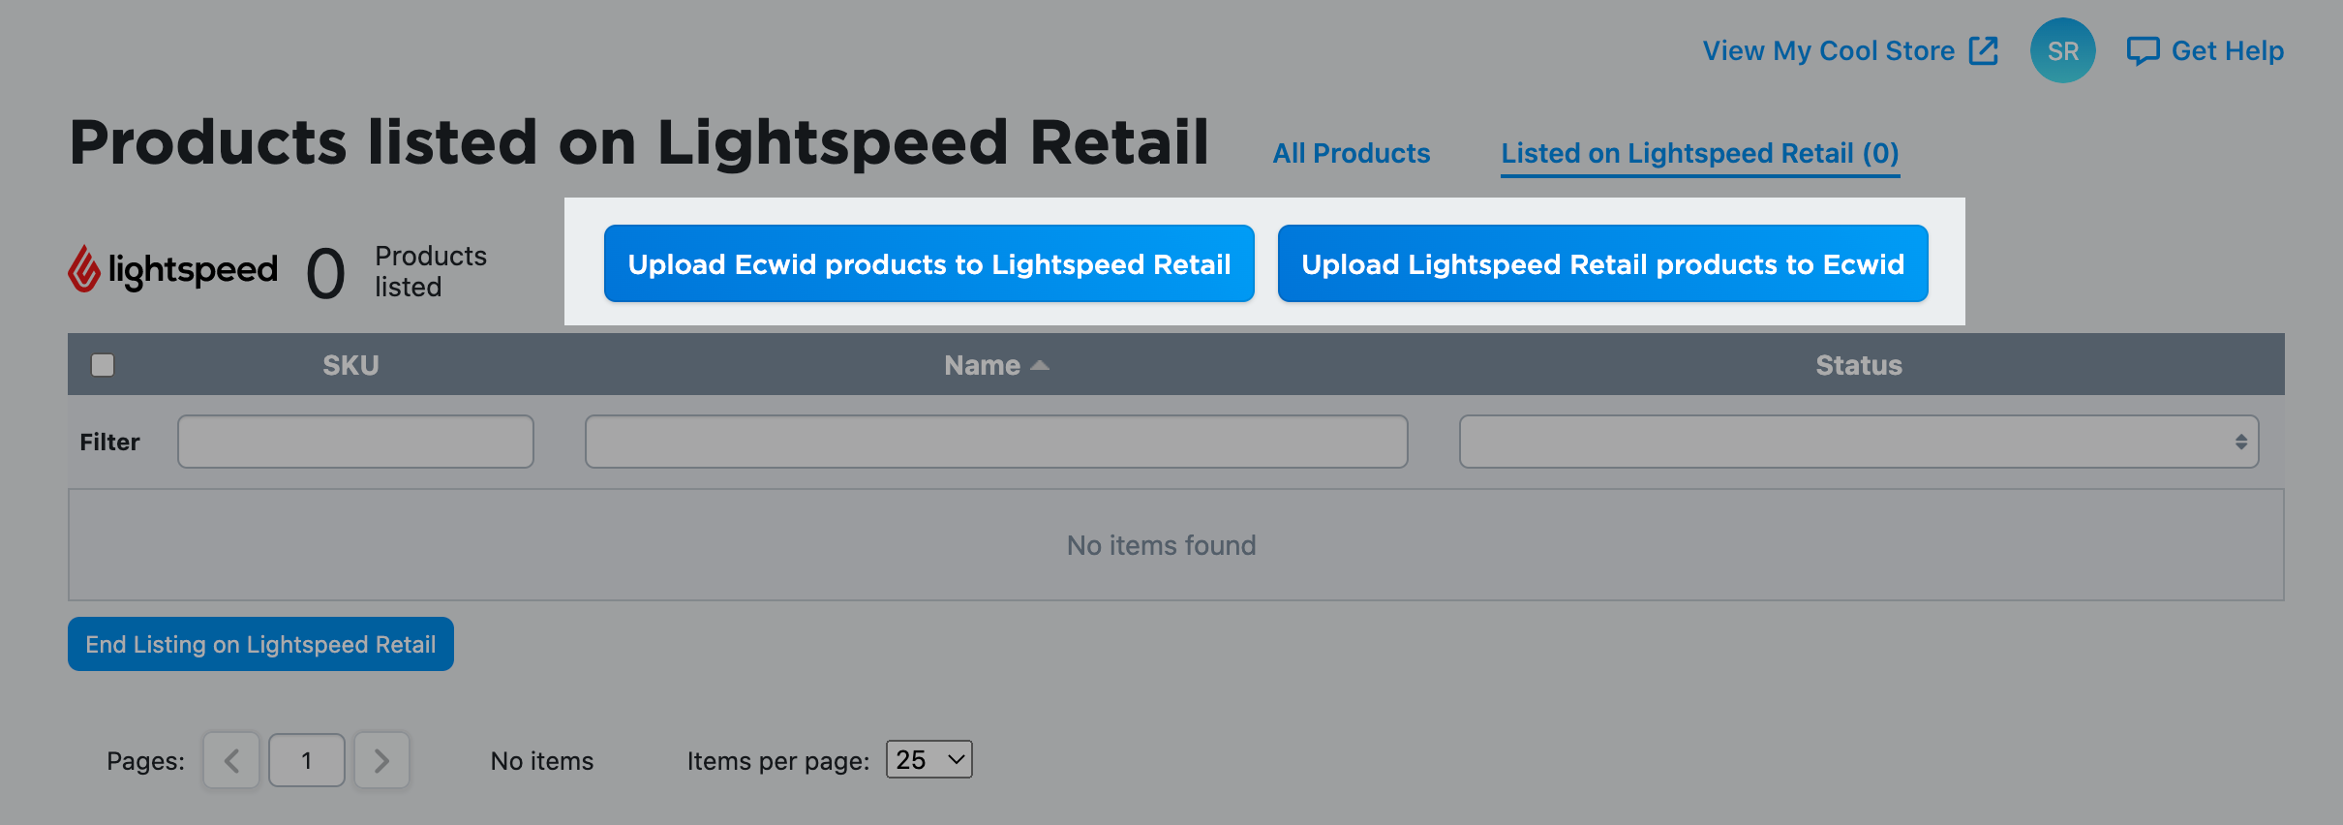The height and width of the screenshot is (825, 2343).
Task: Click Upload Lightspeed Retail products to Ecwid
Action: 1603,263
